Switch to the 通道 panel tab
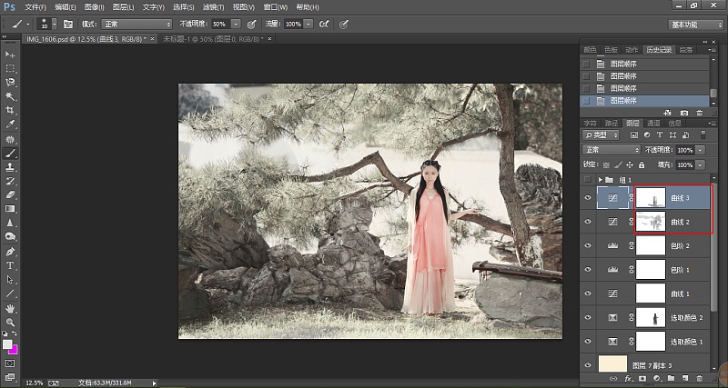This screenshot has width=728, height=388. point(653,123)
